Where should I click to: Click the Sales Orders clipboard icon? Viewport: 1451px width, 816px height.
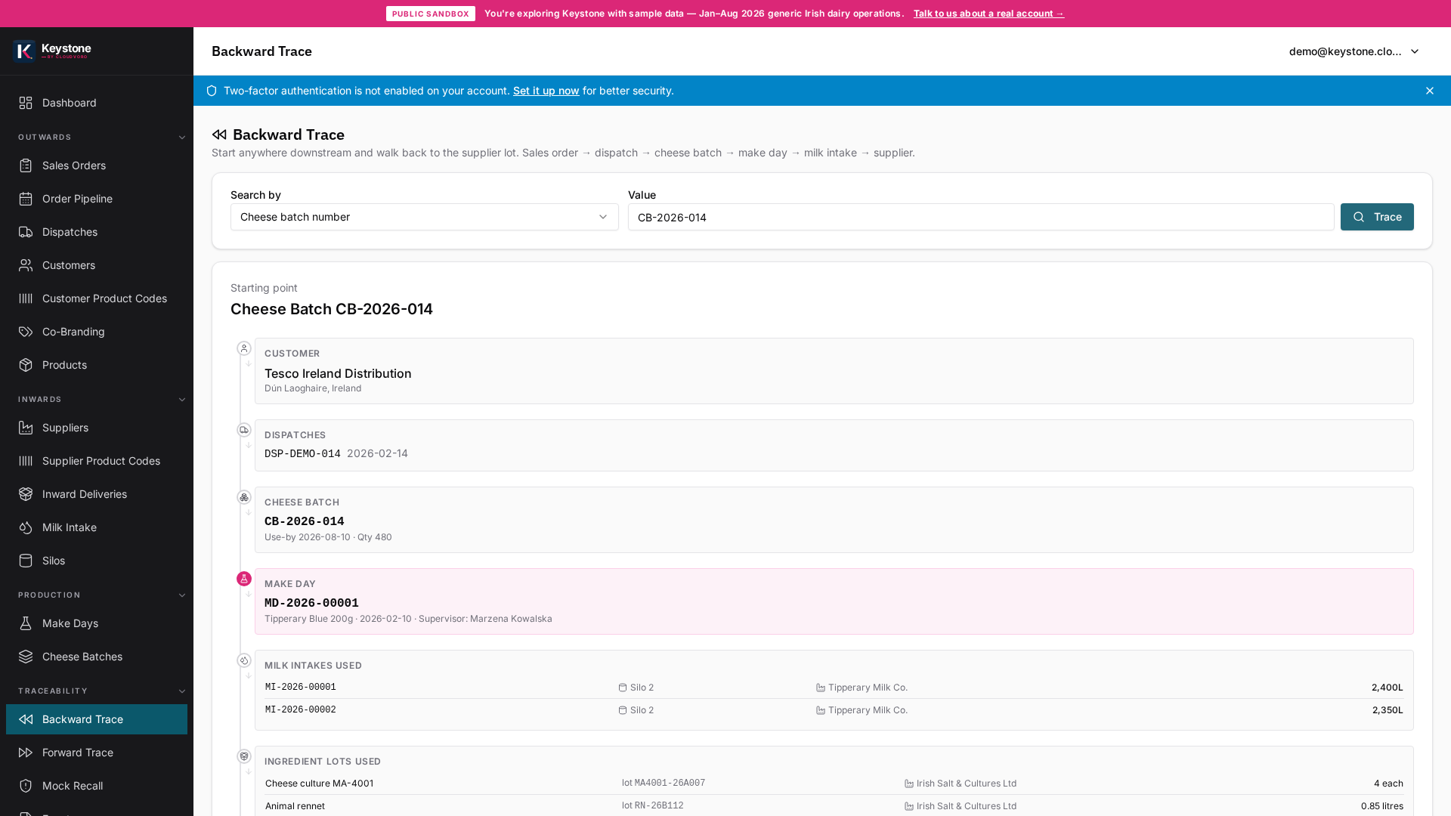(26, 165)
